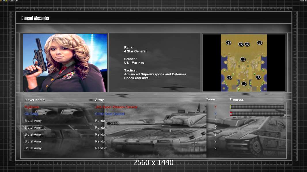Screen dimensions: 307x172
Task: Click the Rank: label
Action: point(129,48)
